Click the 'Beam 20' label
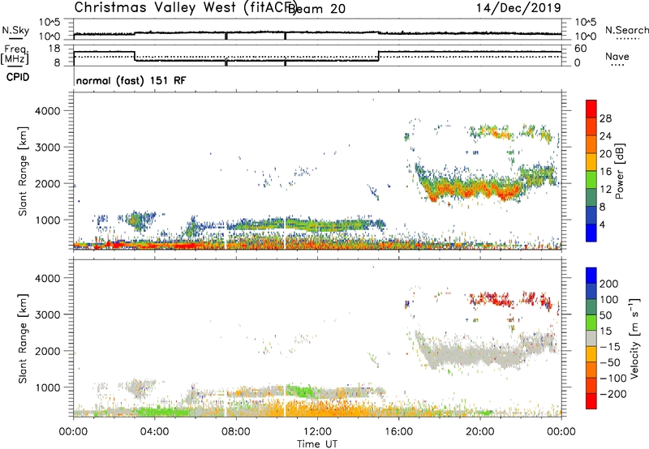The image size is (649, 449). (316, 9)
